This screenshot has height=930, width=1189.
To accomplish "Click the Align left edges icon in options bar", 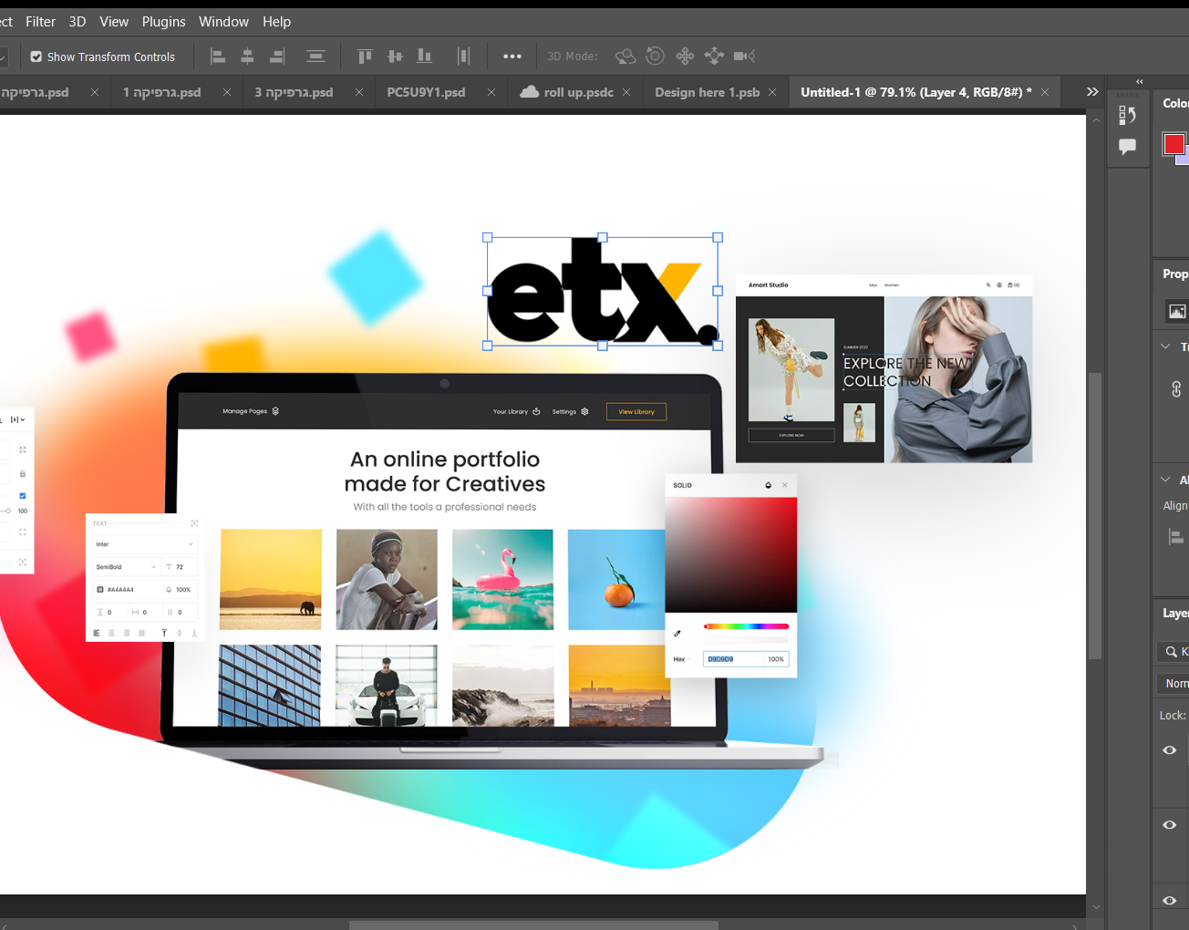I will pyautogui.click(x=218, y=57).
